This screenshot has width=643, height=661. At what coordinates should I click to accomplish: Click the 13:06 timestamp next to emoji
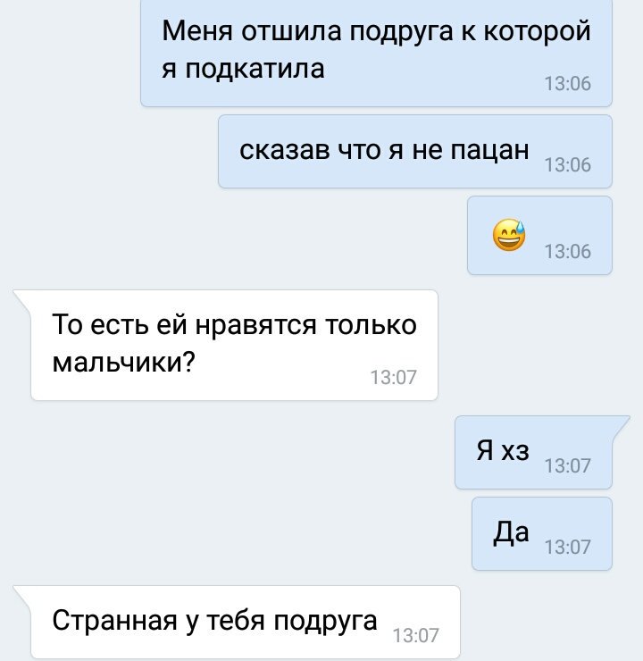coord(568,252)
